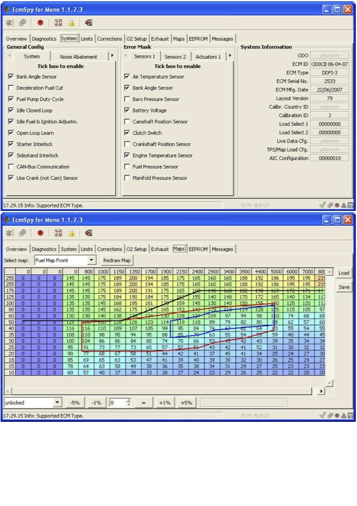This screenshot has height=506, width=357.
Task: Open the Actuators 1 sub-tab
Action: [x=208, y=56]
